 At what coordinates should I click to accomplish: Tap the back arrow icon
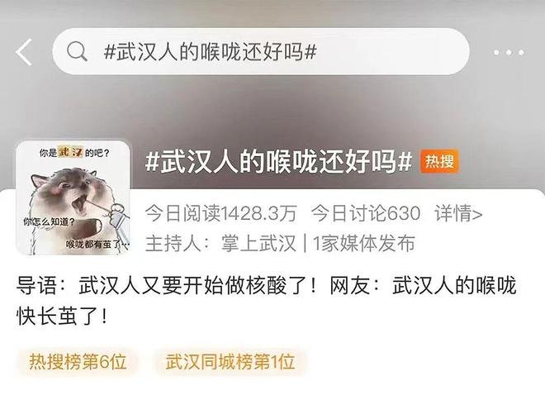[x=24, y=52]
